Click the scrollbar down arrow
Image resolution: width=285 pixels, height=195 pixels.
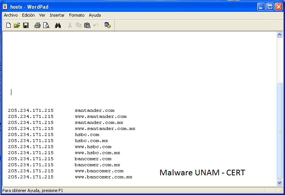(x=279, y=183)
